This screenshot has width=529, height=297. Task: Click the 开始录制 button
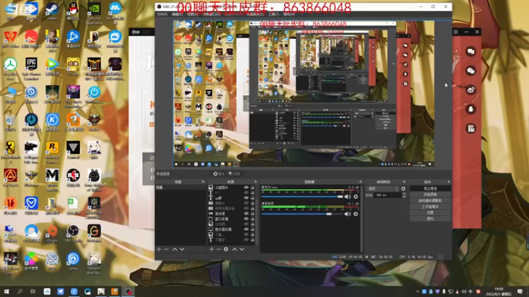(x=430, y=195)
